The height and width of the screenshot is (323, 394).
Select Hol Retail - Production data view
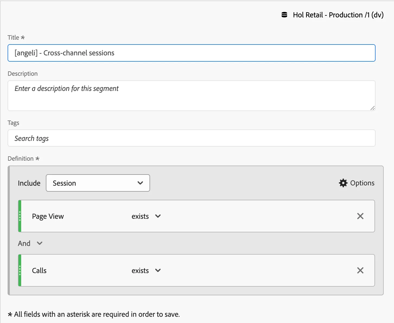(x=338, y=15)
